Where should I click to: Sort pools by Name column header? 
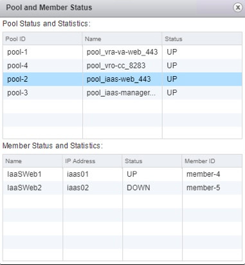(122, 39)
